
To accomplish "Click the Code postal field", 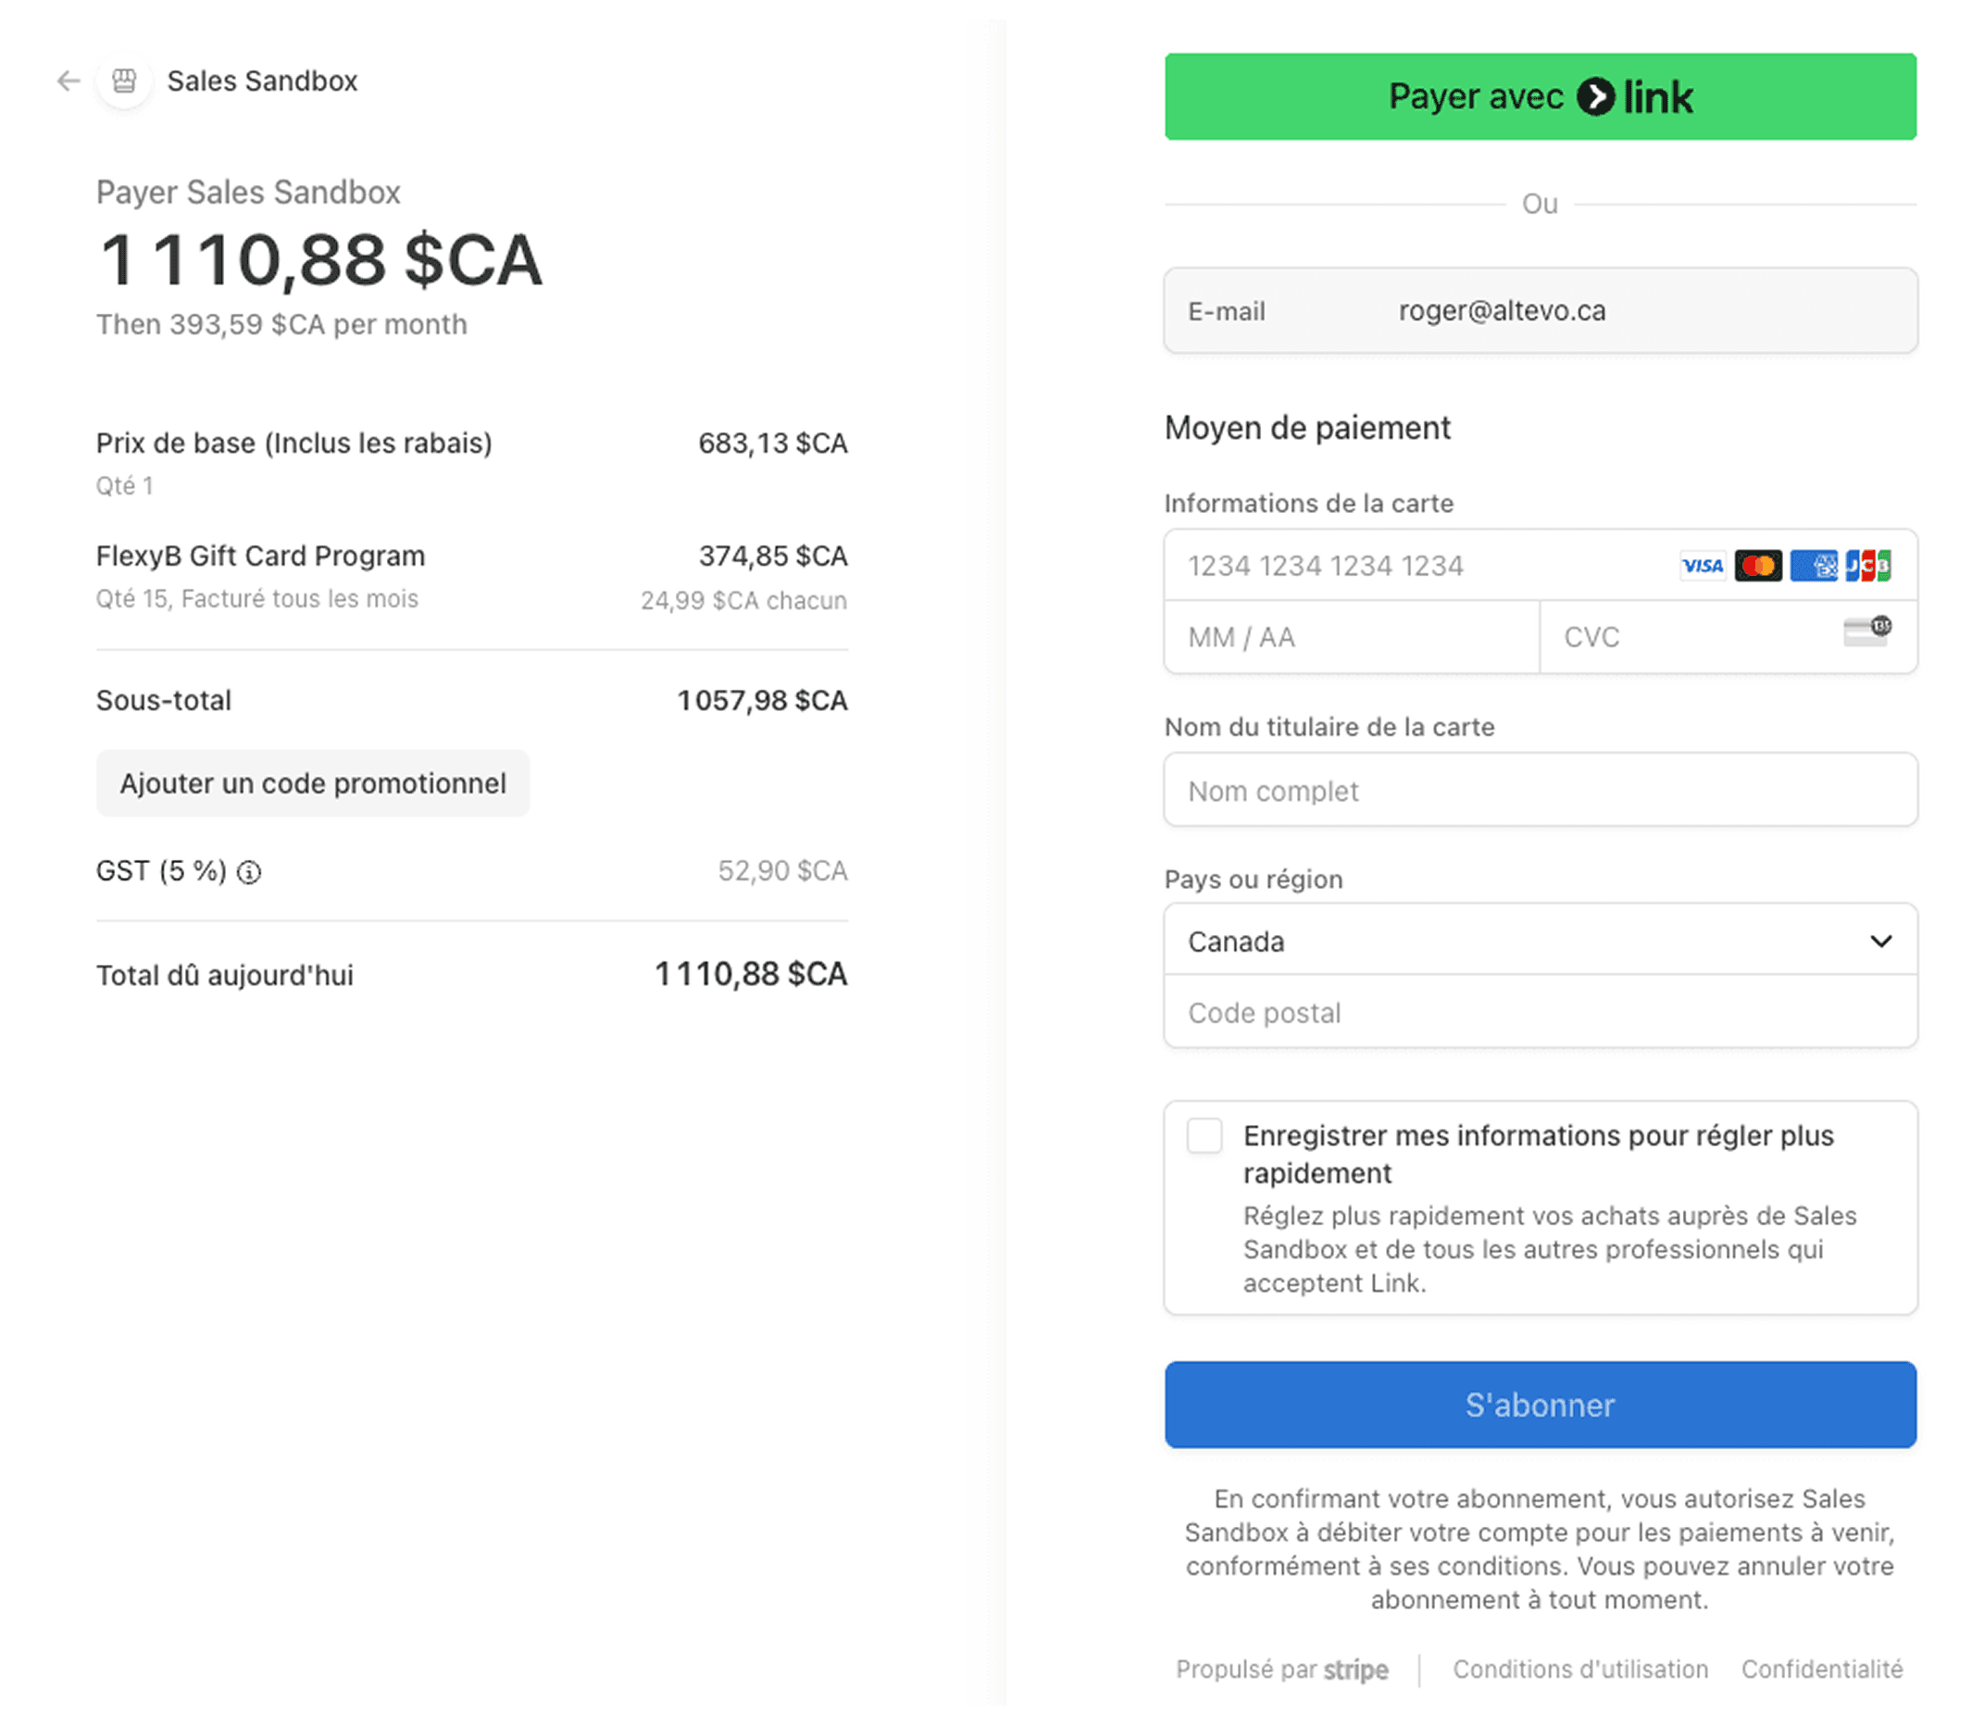I will [x=1540, y=1013].
